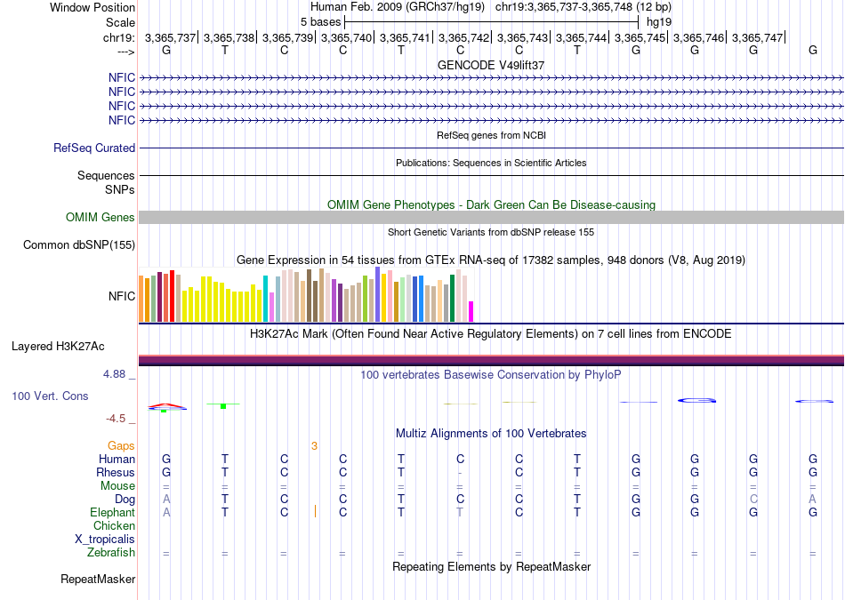Click the gray OMIM Genes item bar
This screenshot has width=845, height=600.
[491, 217]
